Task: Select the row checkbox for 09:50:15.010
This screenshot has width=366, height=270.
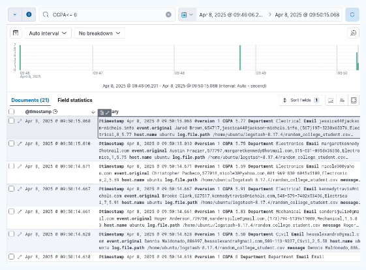Action: pos(12,143)
